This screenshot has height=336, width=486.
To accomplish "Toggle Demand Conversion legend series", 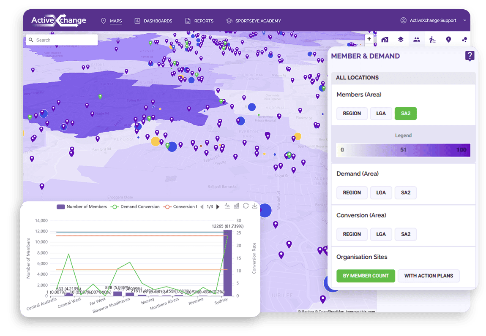I will coord(135,207).
